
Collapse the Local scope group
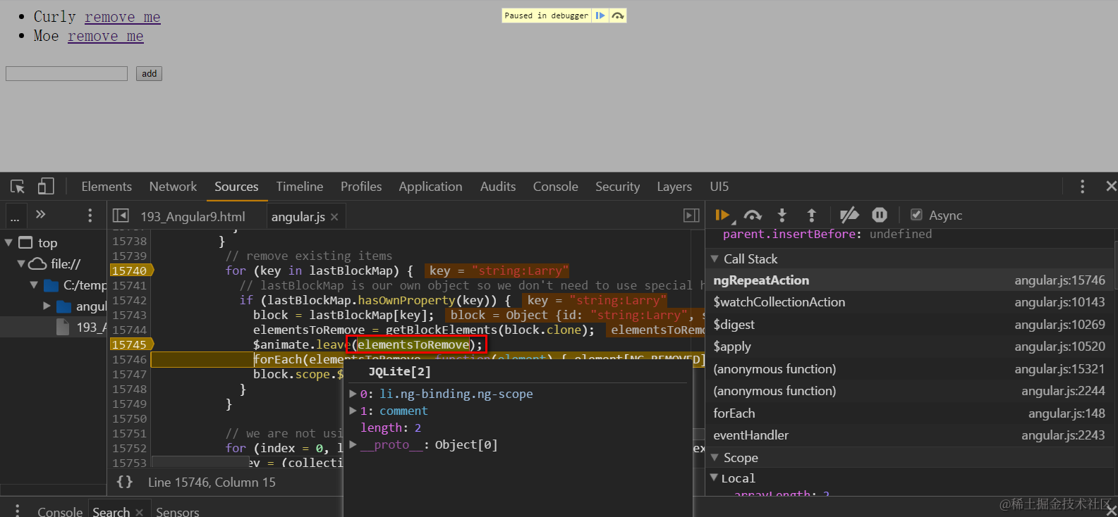tap(714, 478)
